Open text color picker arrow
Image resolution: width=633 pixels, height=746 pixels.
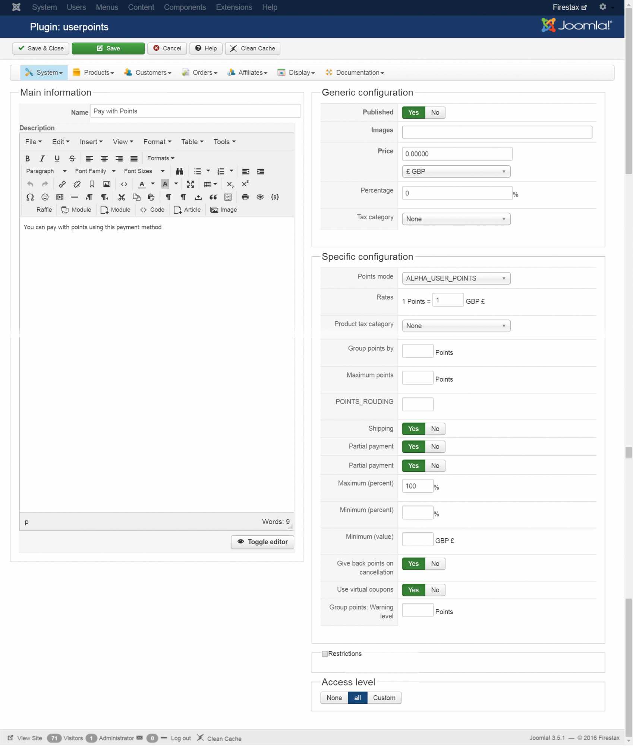[153, 184]
